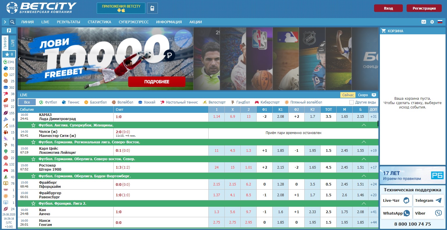The height and width of the screenshot is (230, 447).
Task: Open the СТАТИСТИКА menu item
Action: (99, 22)
